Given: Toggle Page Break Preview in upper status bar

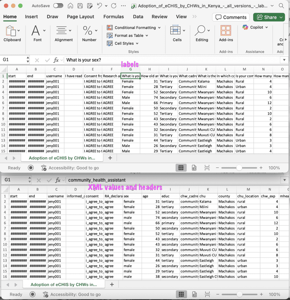Looking at the screenshot, I should 207,168.
